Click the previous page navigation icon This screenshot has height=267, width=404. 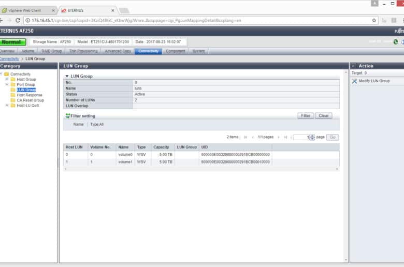point(253,137)
